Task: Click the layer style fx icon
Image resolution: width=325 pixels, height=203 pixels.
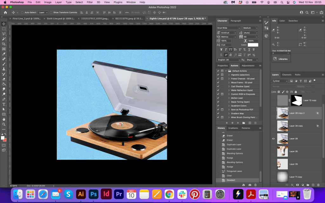Action: pos(292,185)
